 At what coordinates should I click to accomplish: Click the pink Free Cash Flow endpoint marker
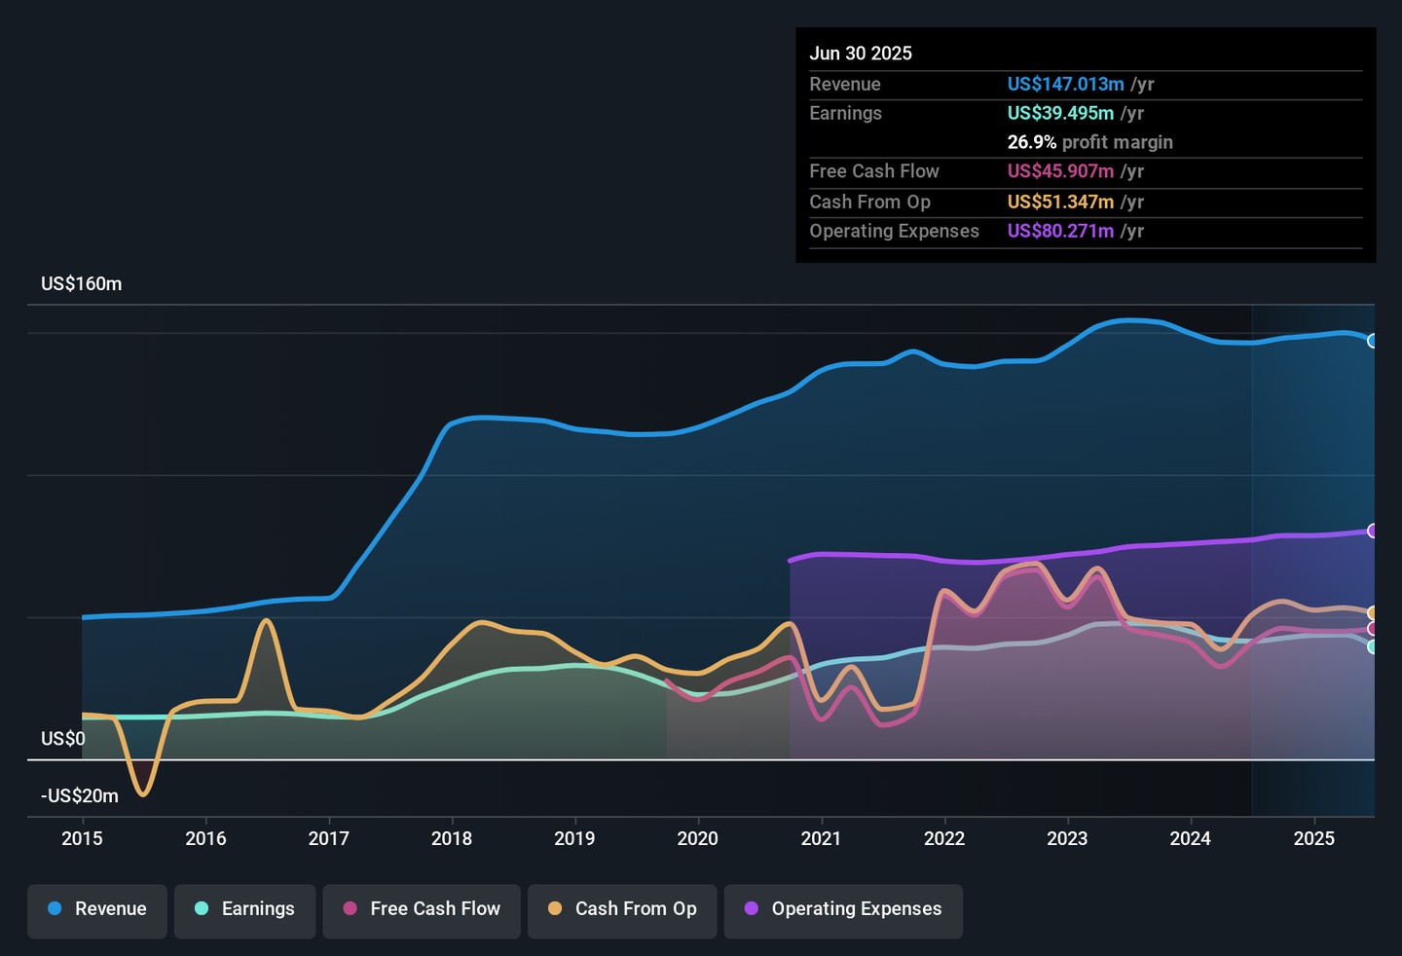coord(1373,629)
